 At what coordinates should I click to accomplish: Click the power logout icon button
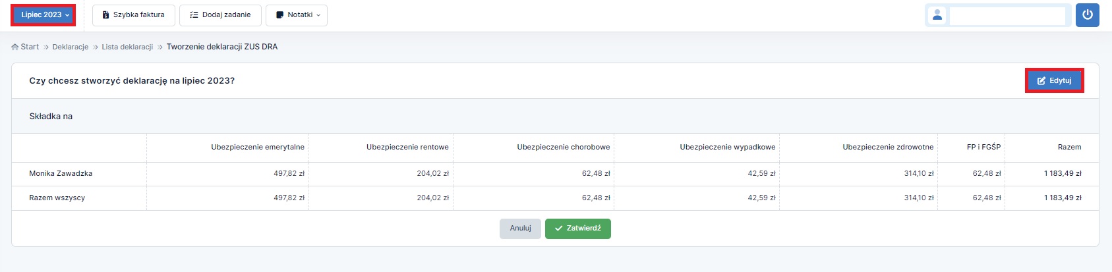1087,15
